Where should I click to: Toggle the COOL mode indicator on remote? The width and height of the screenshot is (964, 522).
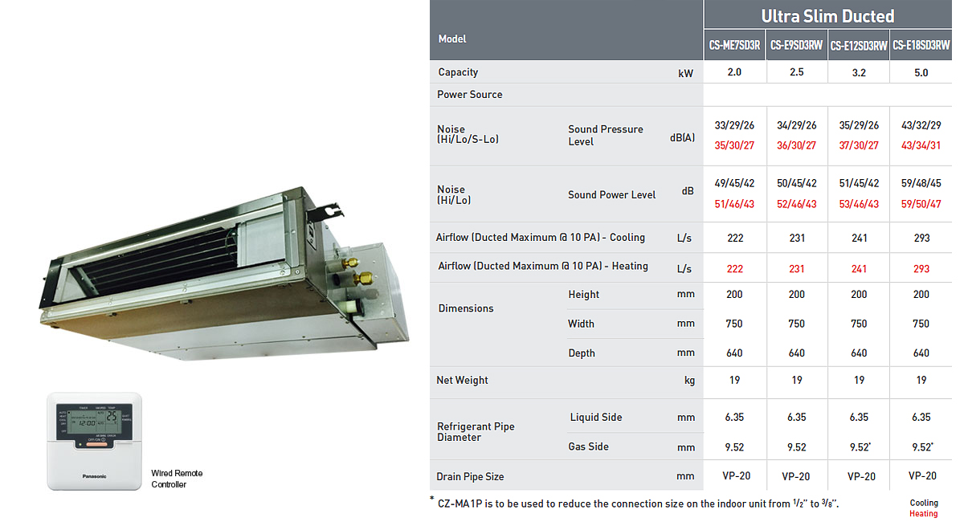[62, 419]
